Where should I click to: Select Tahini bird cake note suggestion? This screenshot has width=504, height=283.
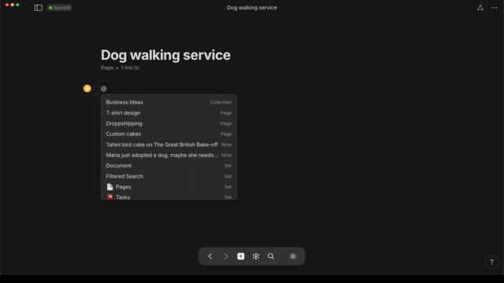(x=169, y=145)
